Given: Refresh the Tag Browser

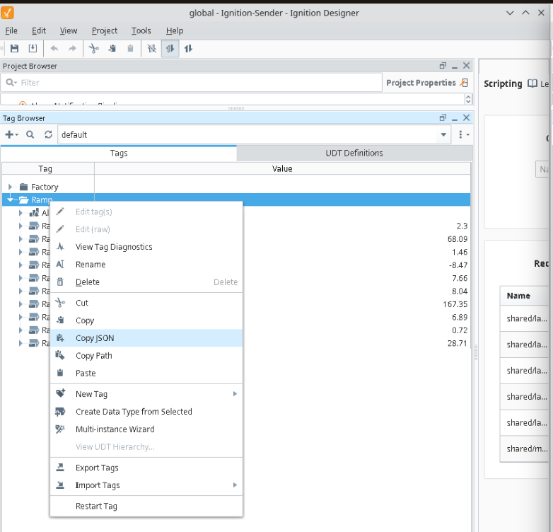Looking at the screenshot, I should tap(48, 134).
